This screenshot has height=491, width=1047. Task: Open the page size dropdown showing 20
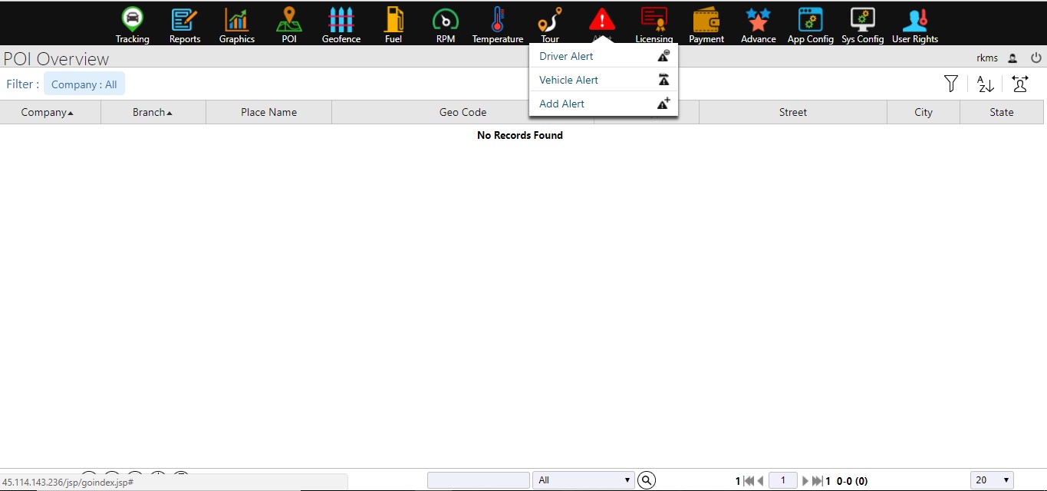(x=991, y=480)
